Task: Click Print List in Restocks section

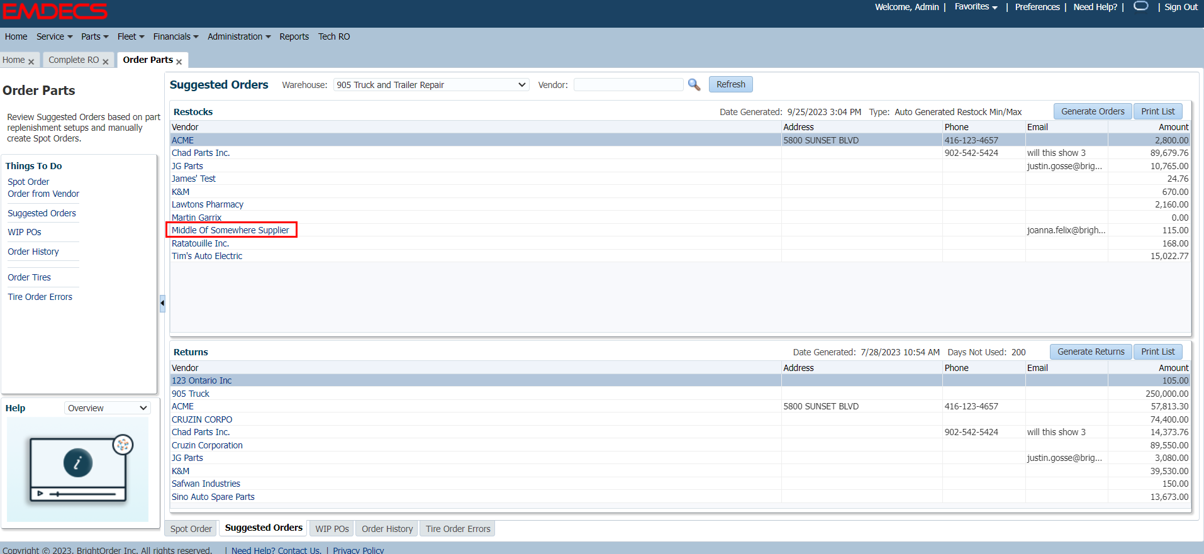Action: (x=1158, y=111)
